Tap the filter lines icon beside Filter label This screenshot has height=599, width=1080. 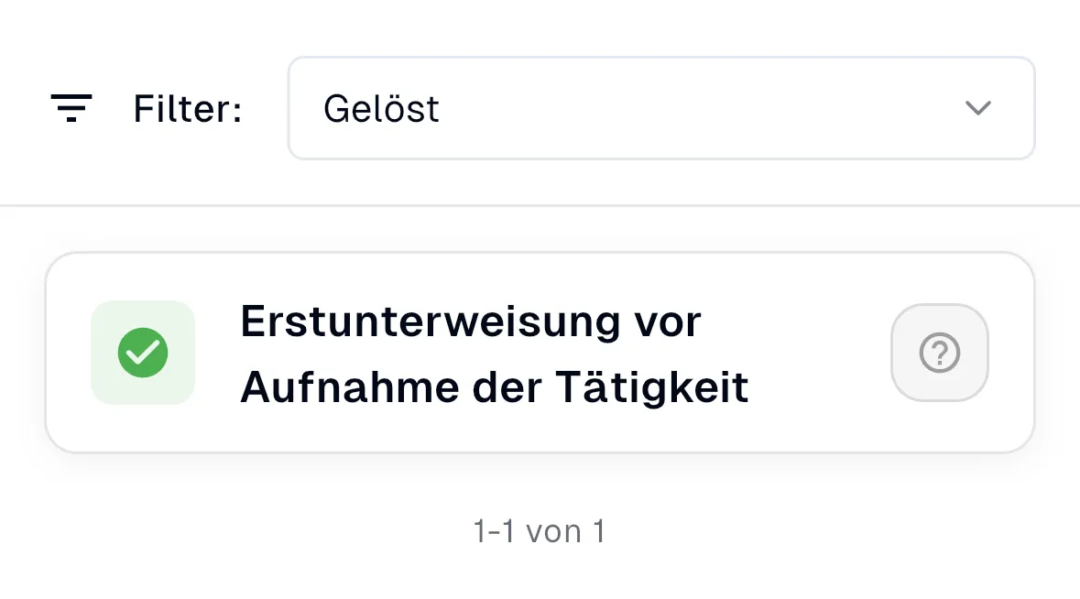(71, 108)
